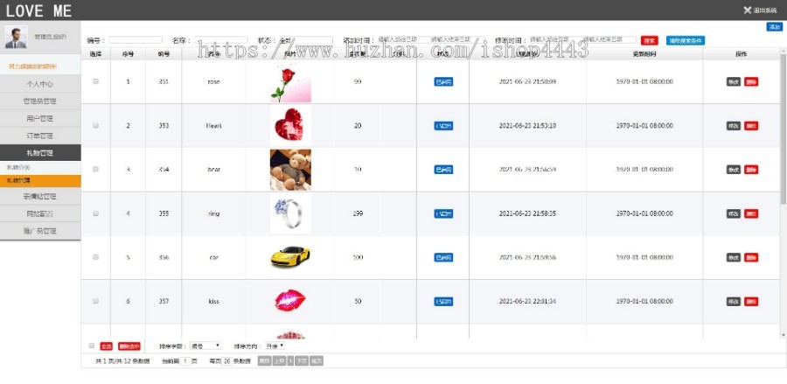Open the ring gift image

pyautogui.click(x=290, y=213)
